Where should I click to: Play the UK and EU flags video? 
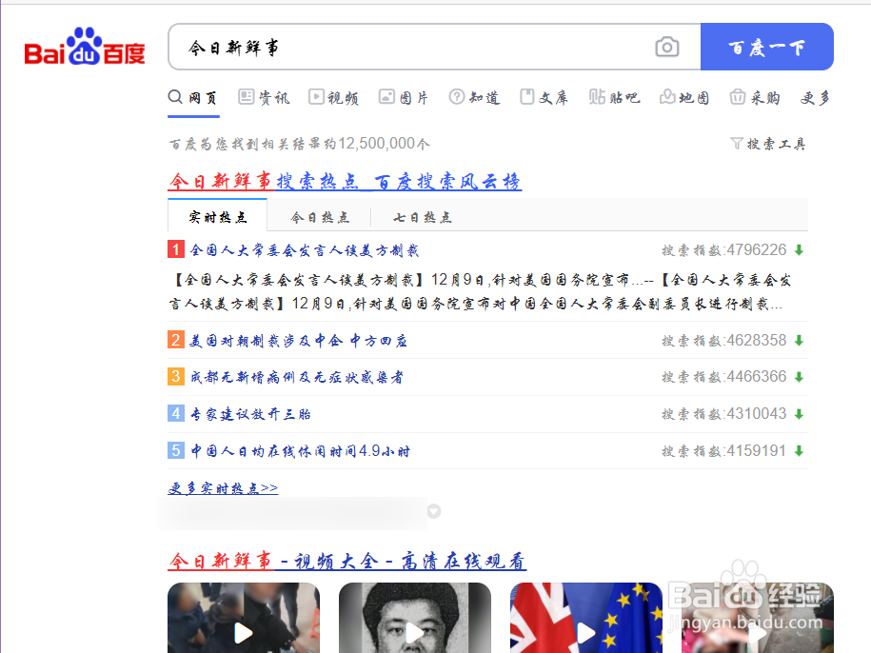tap(586, 618)
